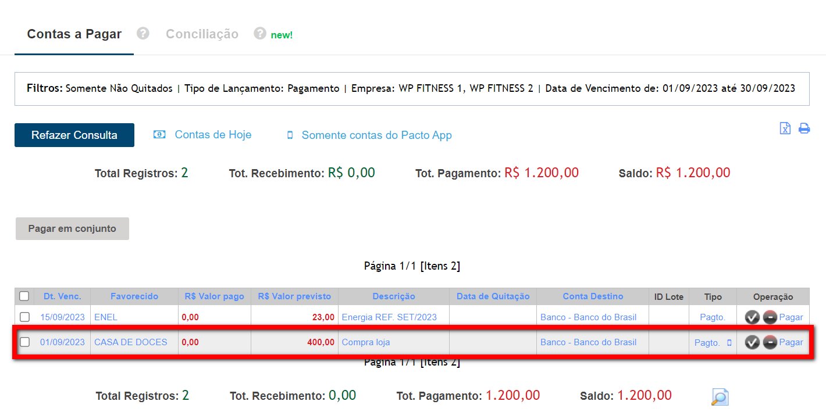This screenshot has height=419, width=826.
Task: Sort table by Favorecido column
Action: (x=134, y=296)
